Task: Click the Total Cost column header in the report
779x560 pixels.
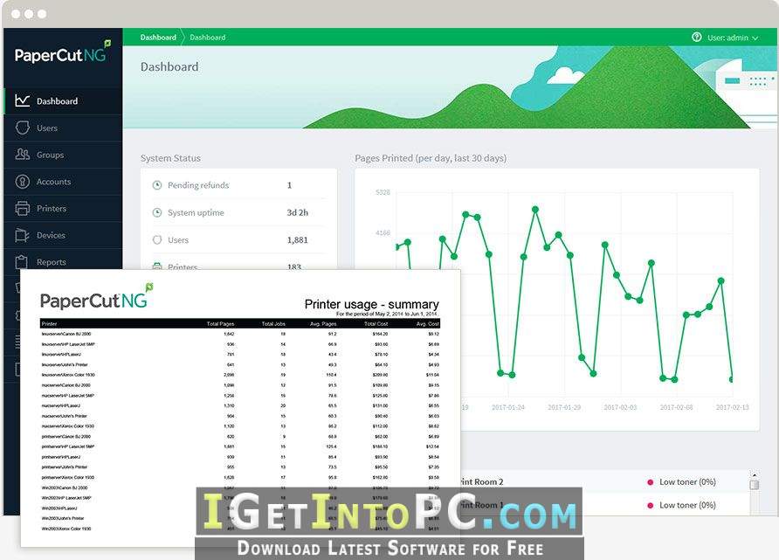Action: point(376,323)
